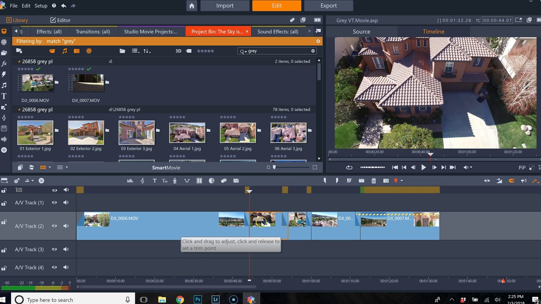Click the voice-over microphone timeline tool
This screenshot has height=304, width=541.
(175, 181)
